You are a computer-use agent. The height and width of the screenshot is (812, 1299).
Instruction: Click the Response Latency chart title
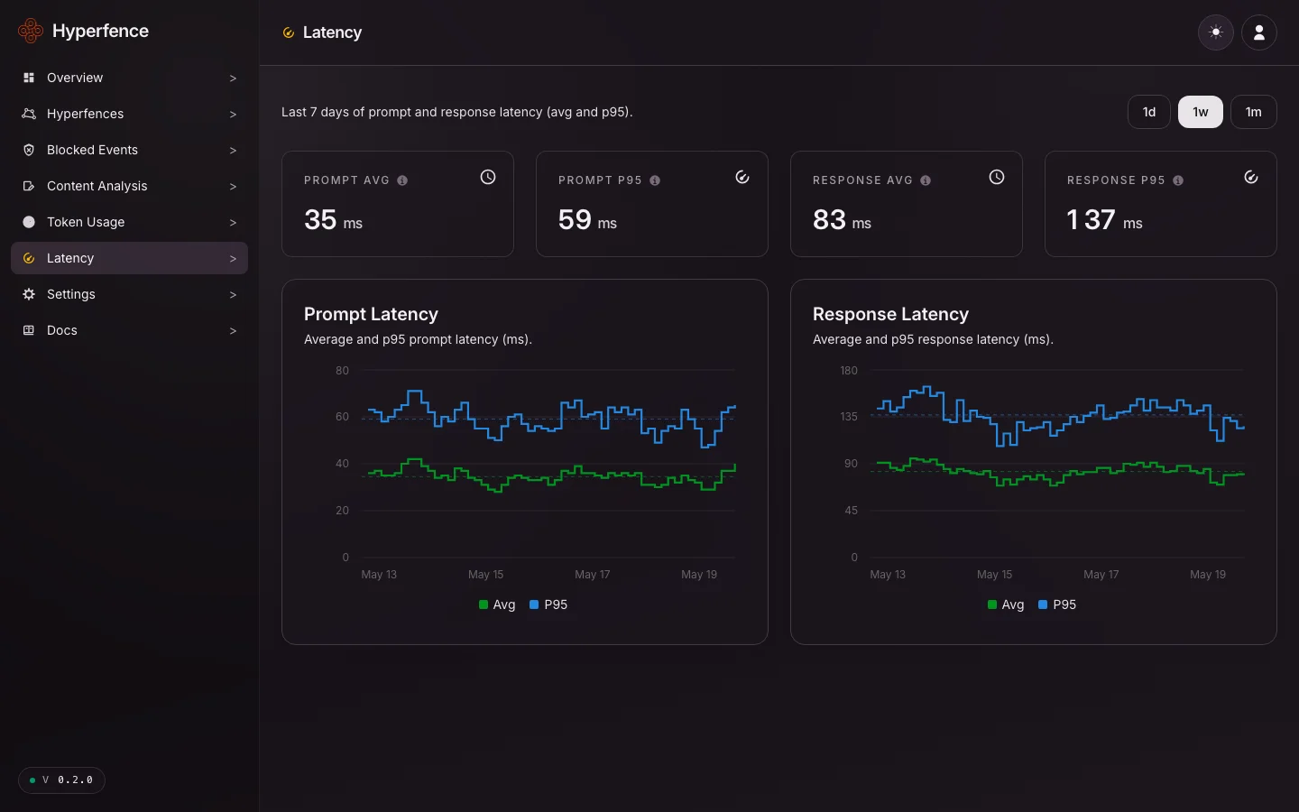(890, 314)
